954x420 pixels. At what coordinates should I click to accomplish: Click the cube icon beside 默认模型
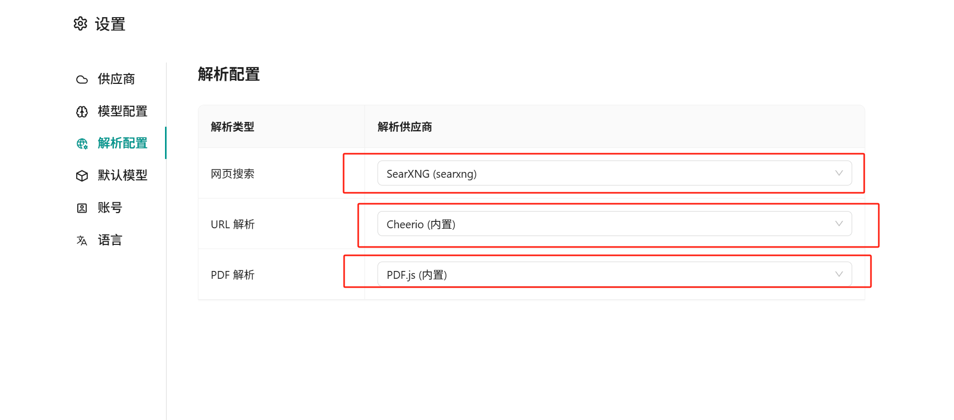point(82,176)
